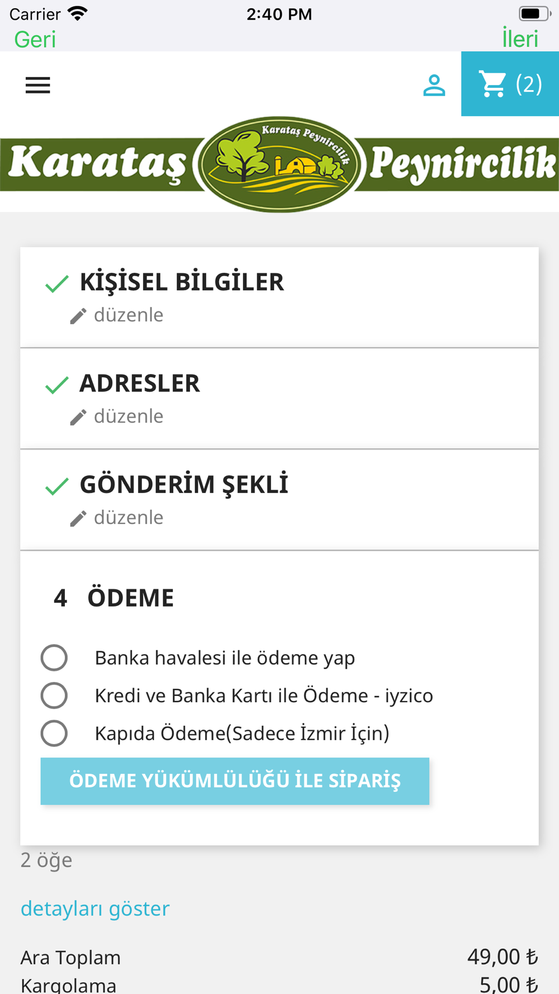Expand the GÖNDERİM ŞEKLİ section header
Image resolution: width=559 pixels, height=994 pixels.
[x=184, y=484]
